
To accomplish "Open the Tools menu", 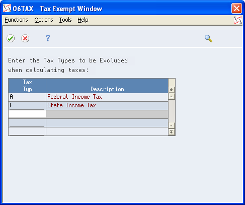I will (x=65, y=20).
